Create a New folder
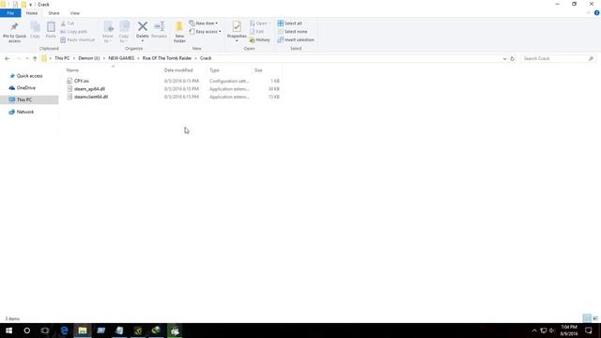Image resolution: width=601 pixels, height=338 pixels. tap(179, 32)
